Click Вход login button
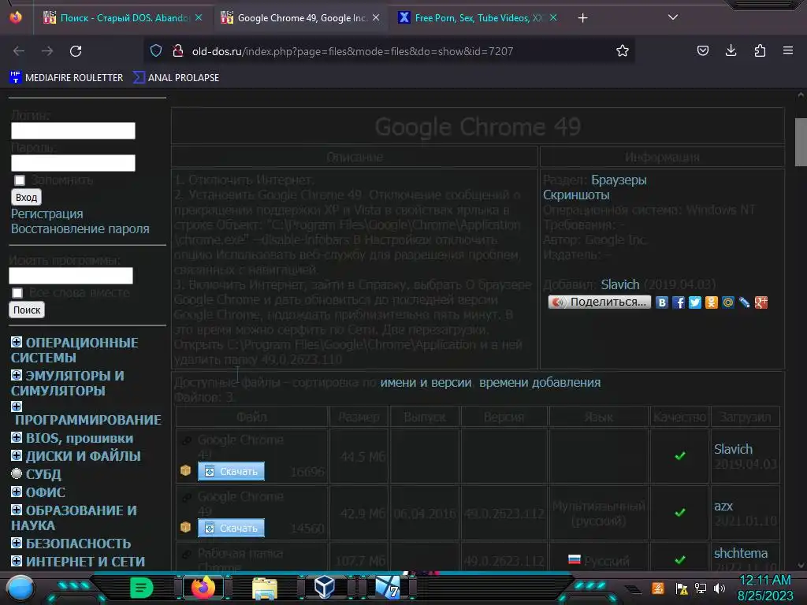 pyautogui.click(x=26, y=198)
